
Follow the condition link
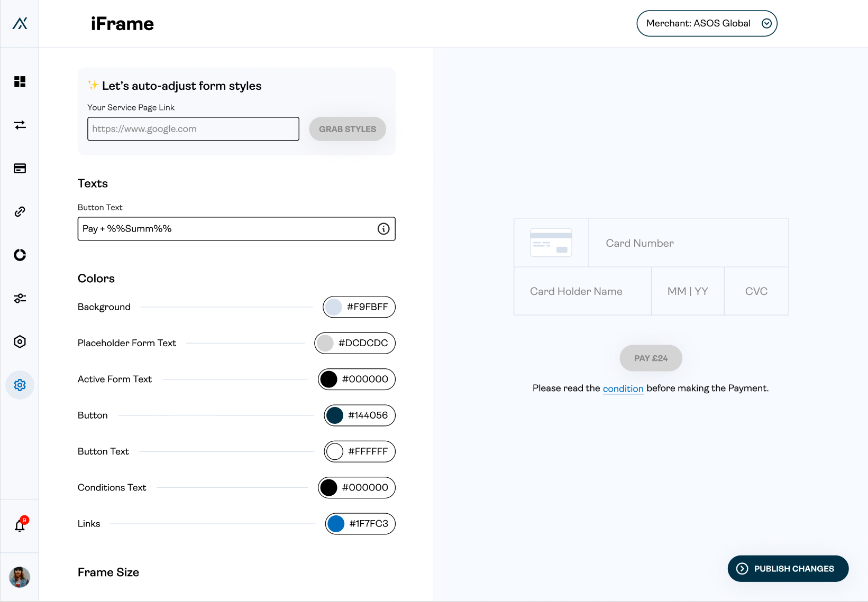click(623, 388)
